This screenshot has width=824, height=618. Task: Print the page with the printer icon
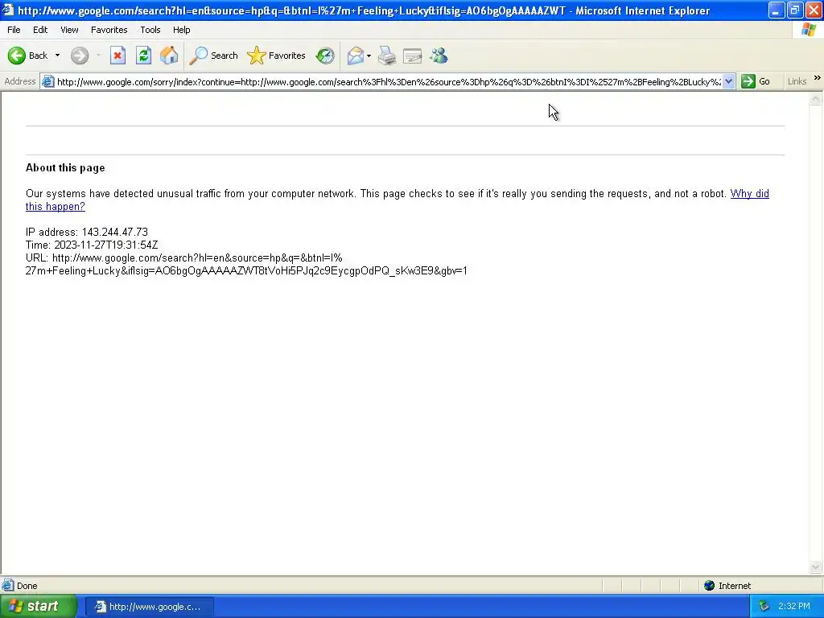click(387, 56)
